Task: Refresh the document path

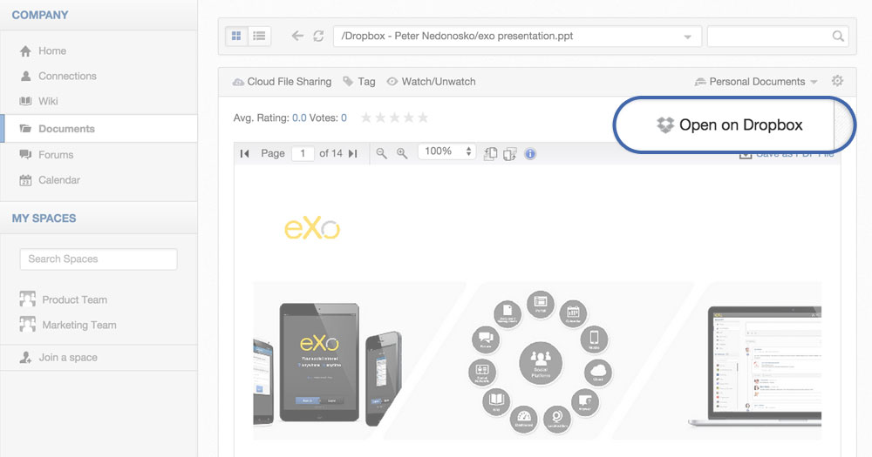Action: click(x=318, y=36)
